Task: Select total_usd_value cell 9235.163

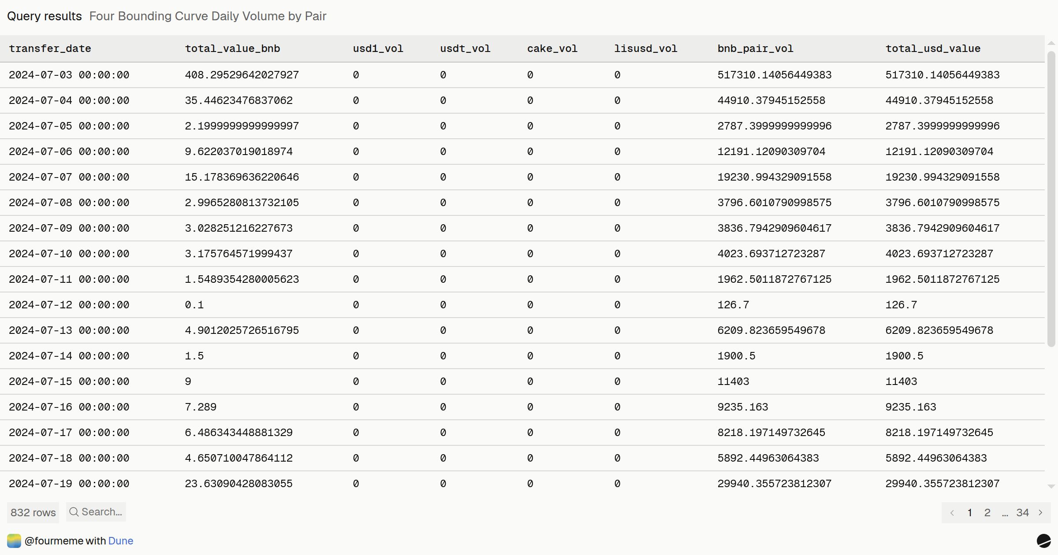Action: pyautogui.click(x=911, y=407)
